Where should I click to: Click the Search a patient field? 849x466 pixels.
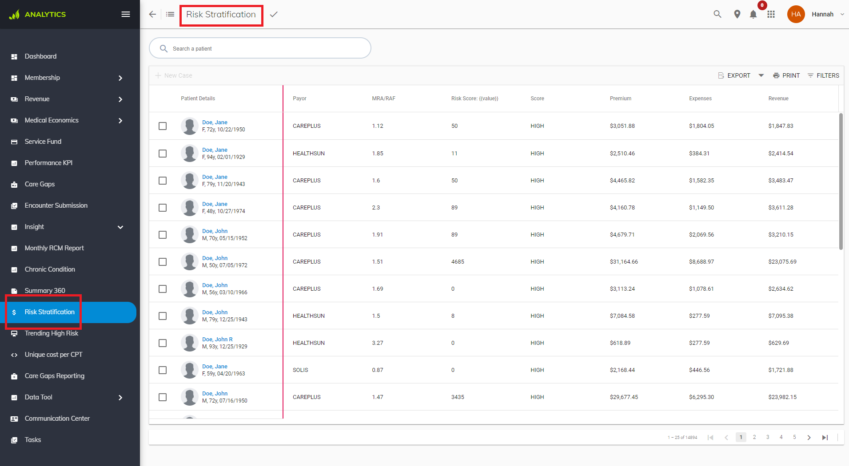260,48
